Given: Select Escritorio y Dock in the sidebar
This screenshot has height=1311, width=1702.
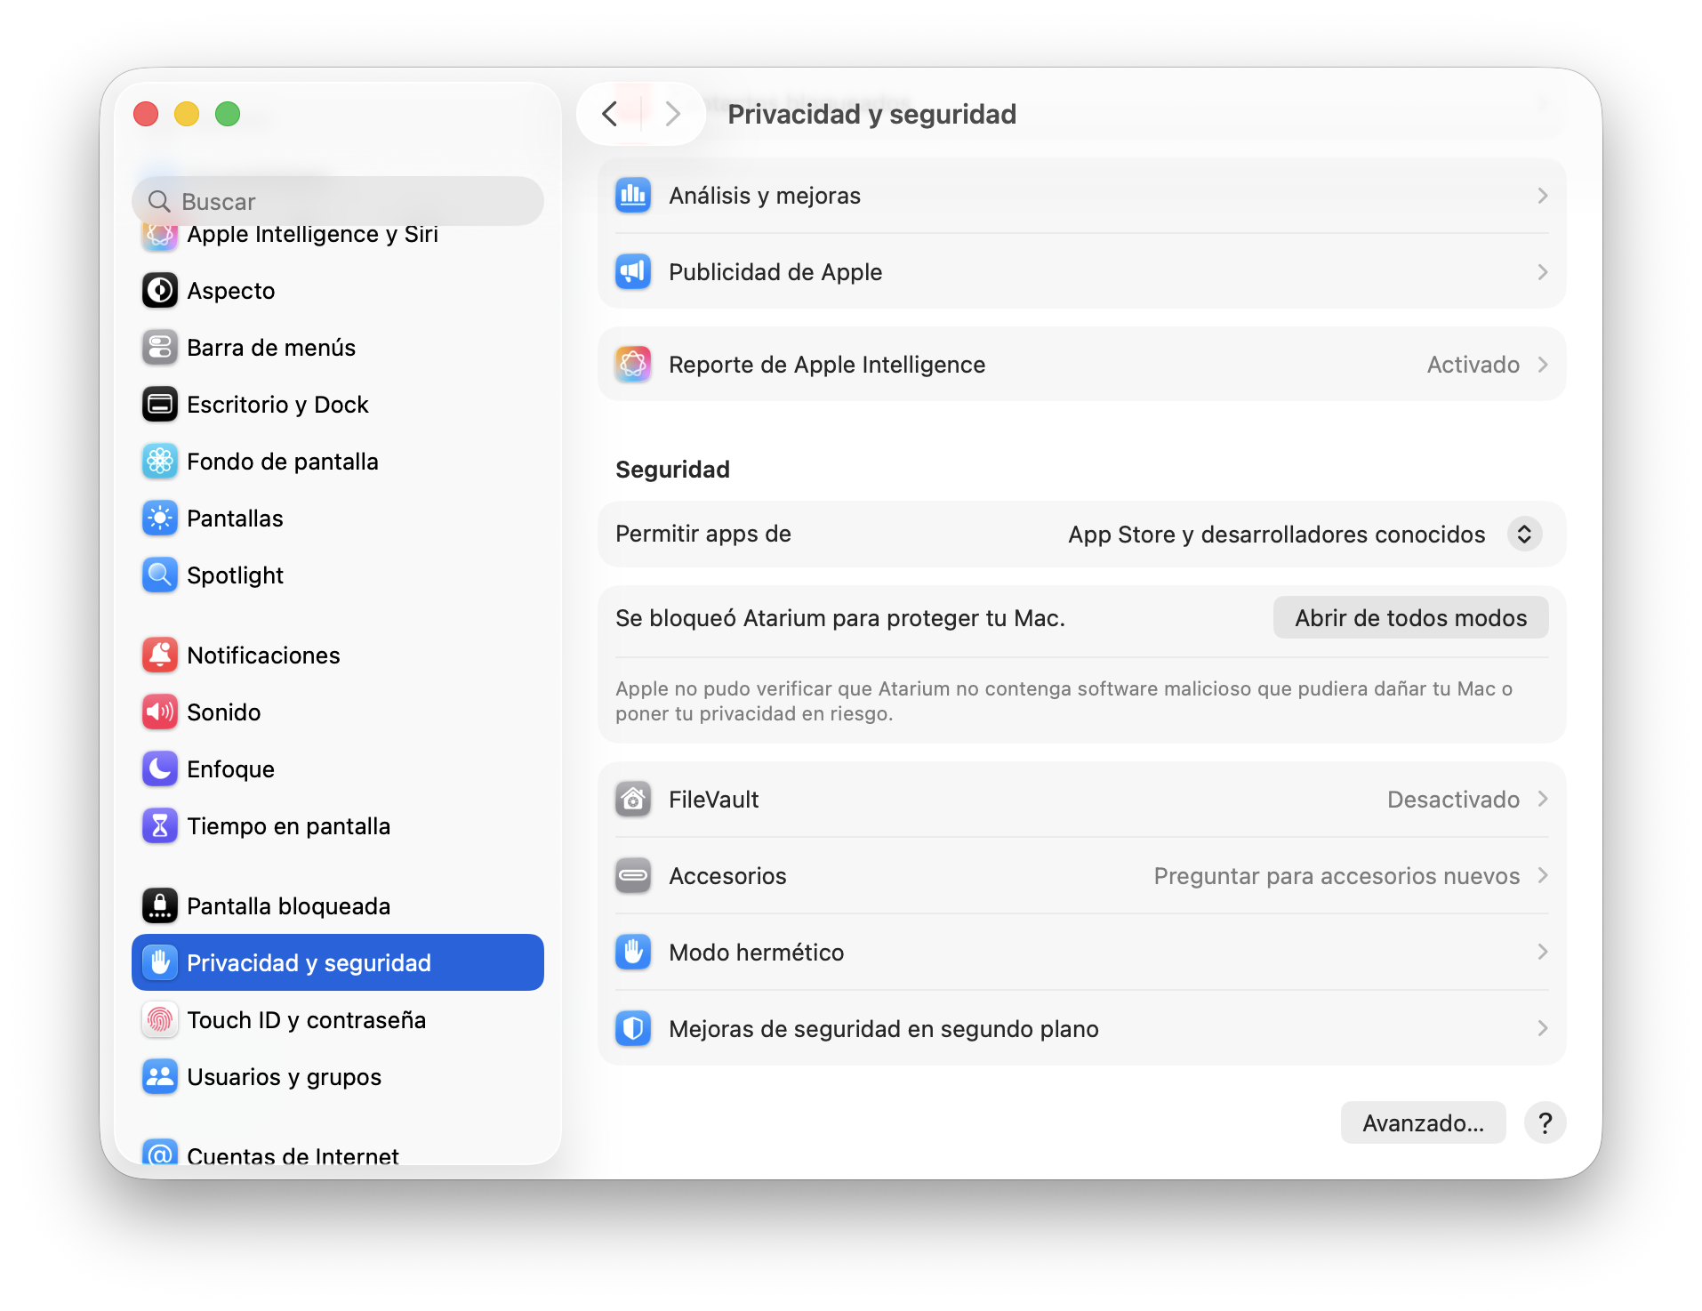Looking at the screenshot, I should click(338, 405).
